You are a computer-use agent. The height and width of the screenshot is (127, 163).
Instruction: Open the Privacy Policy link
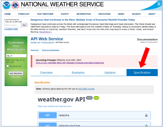[x=16, y=77]
